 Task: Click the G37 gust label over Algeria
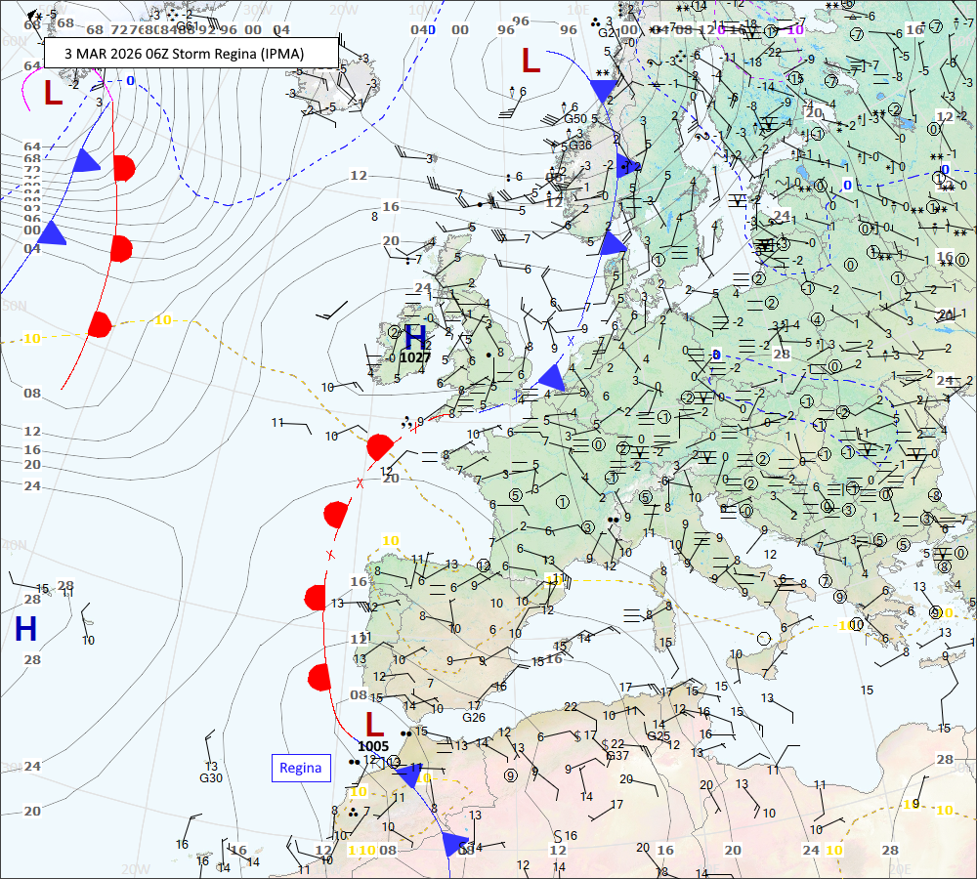[617, 756]
